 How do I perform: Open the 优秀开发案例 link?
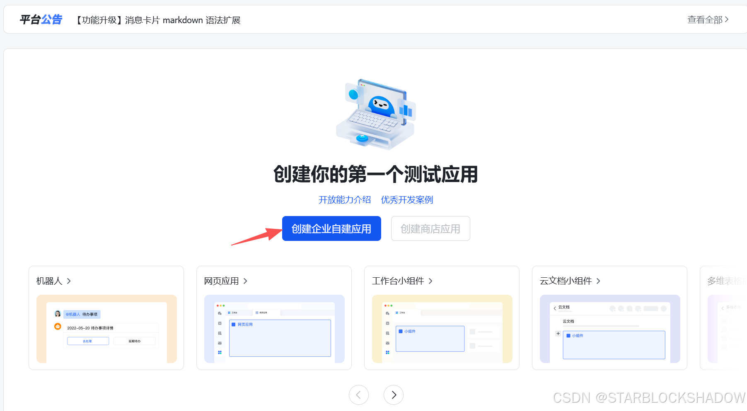point(407,199)
